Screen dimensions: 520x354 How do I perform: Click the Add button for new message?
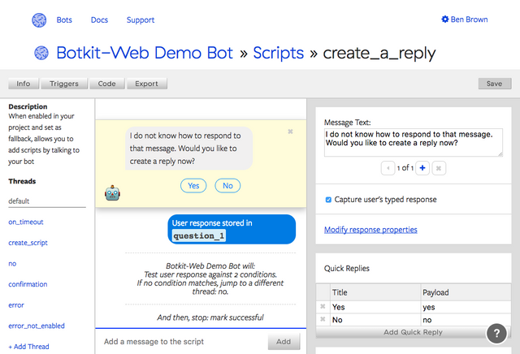click(284, 341)
